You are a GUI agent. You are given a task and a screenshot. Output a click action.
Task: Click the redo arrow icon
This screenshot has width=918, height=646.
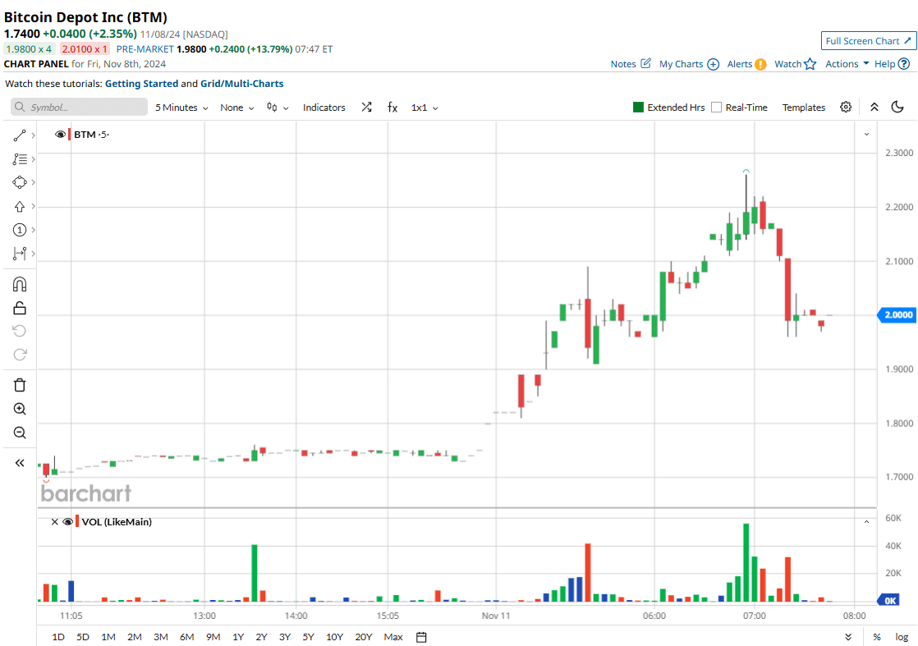[x=20, y=355]
